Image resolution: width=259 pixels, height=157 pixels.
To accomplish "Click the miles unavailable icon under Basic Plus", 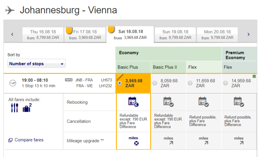I will 136,143.
